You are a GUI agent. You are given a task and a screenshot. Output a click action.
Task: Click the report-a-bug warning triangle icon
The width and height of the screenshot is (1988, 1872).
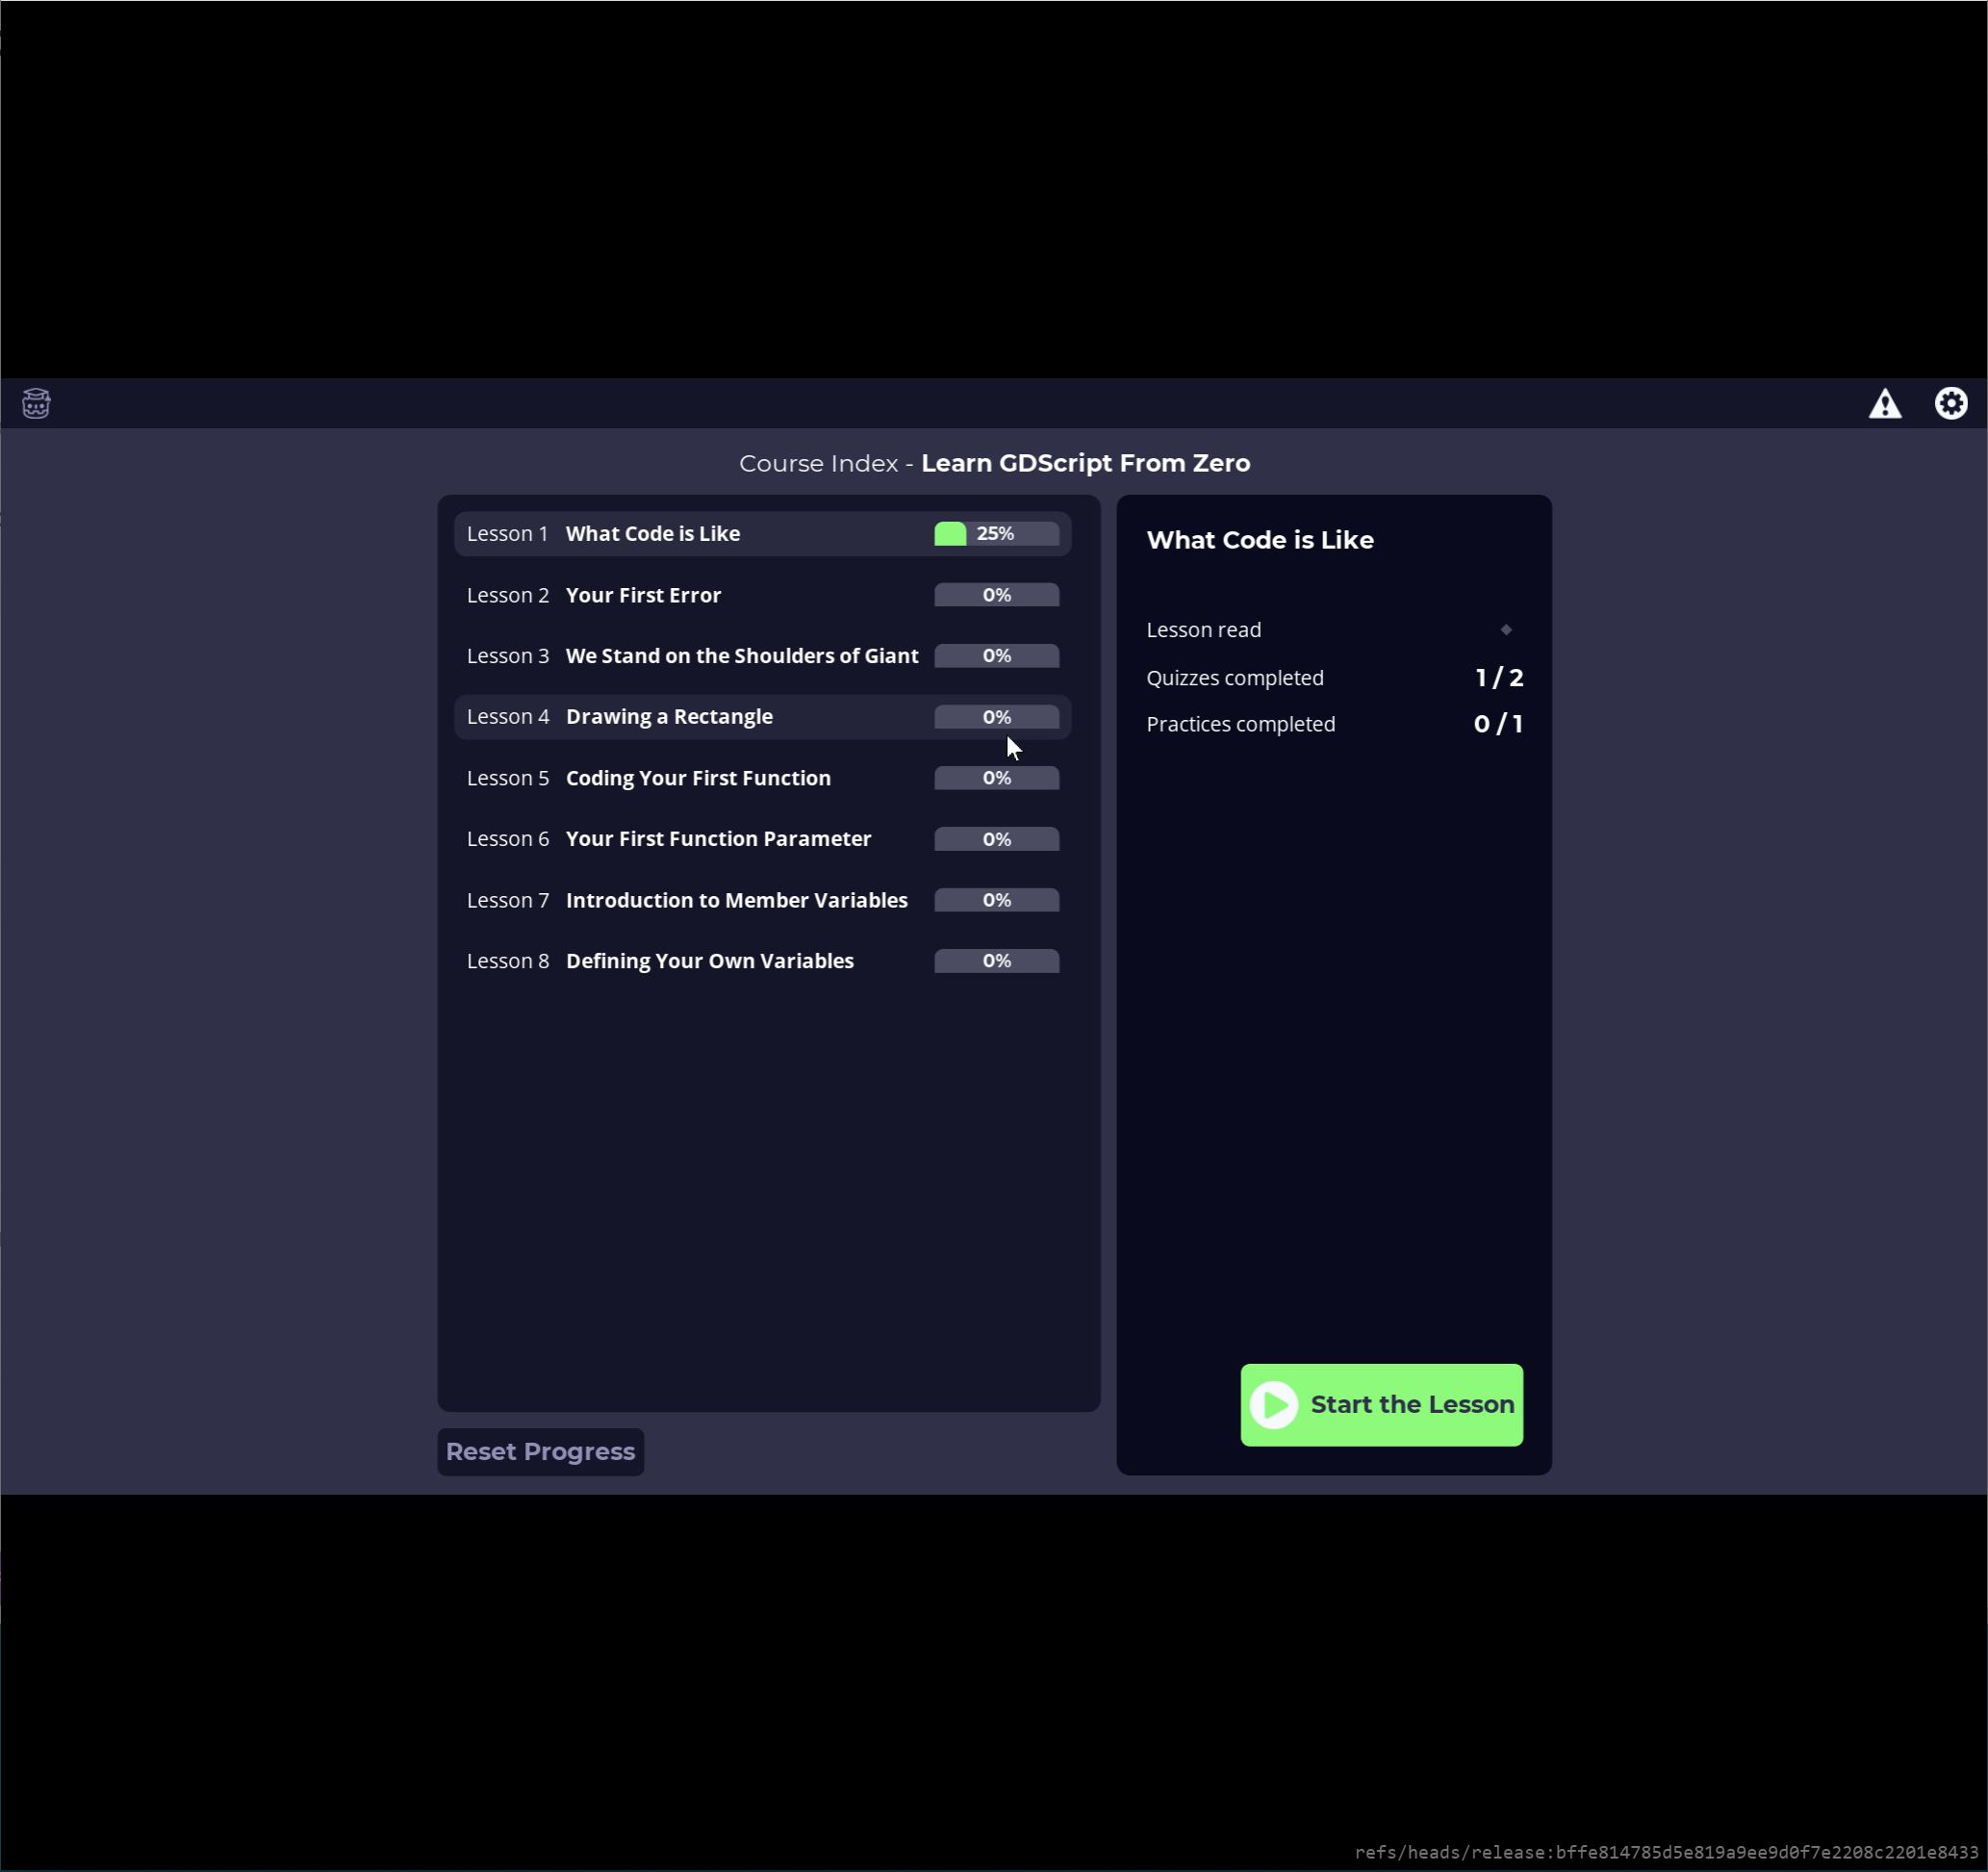coord(1884,403)
